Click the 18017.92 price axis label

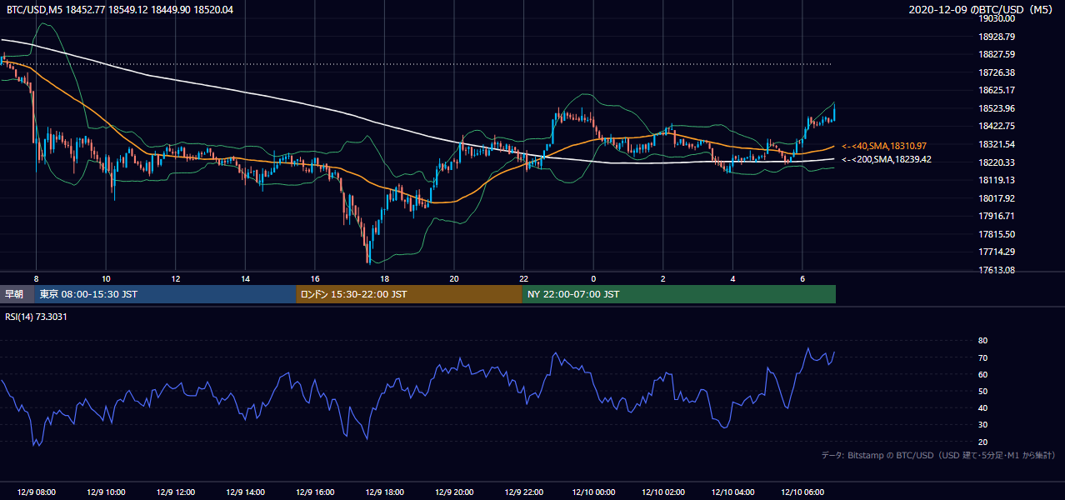[997, 198]
